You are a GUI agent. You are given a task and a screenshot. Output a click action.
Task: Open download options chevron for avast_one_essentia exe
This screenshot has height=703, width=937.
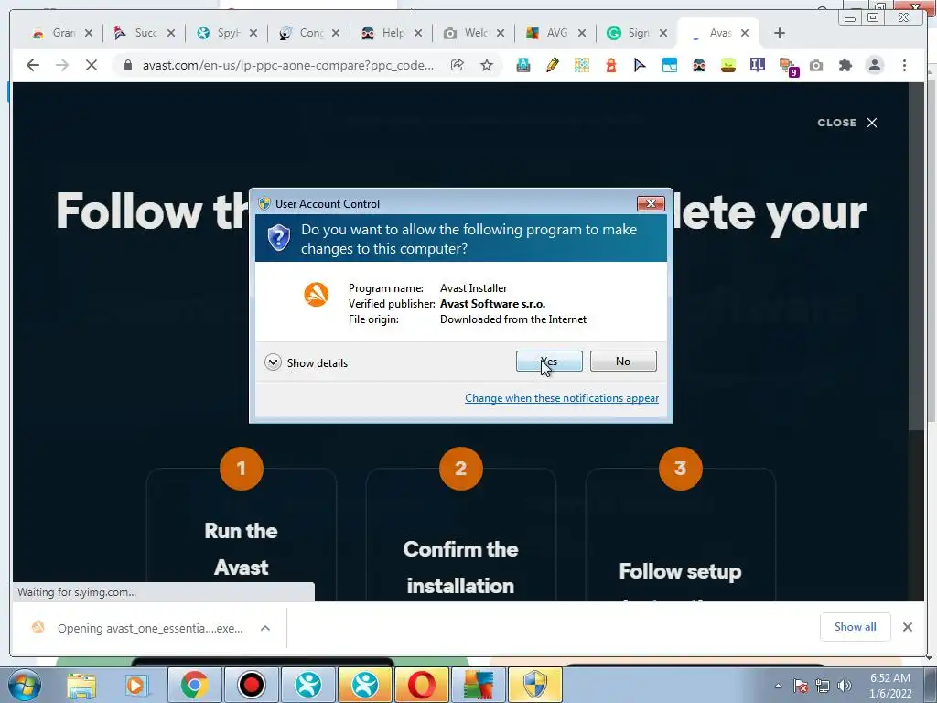pyautogui.click(x=265, y=628)
